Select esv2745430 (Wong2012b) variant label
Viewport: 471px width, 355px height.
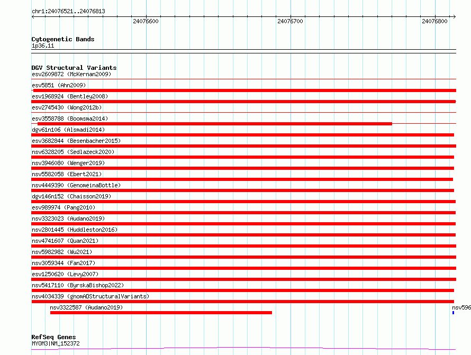(67, 107)
